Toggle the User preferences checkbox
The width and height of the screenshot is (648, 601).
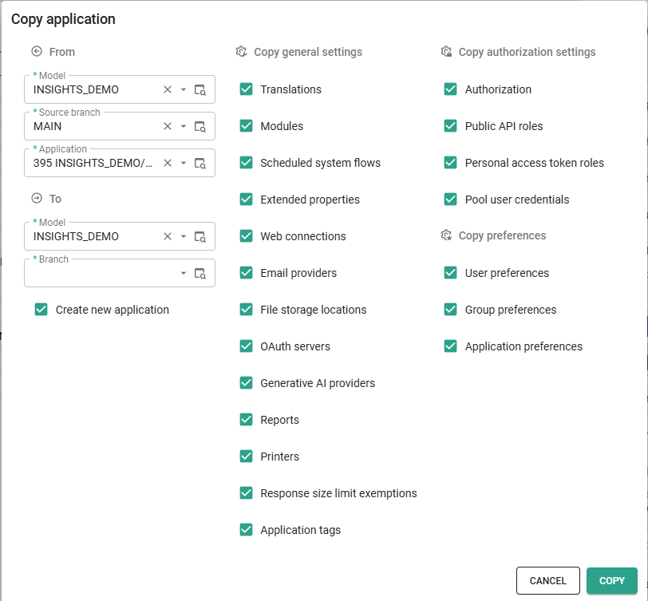(x=451, y=273)
